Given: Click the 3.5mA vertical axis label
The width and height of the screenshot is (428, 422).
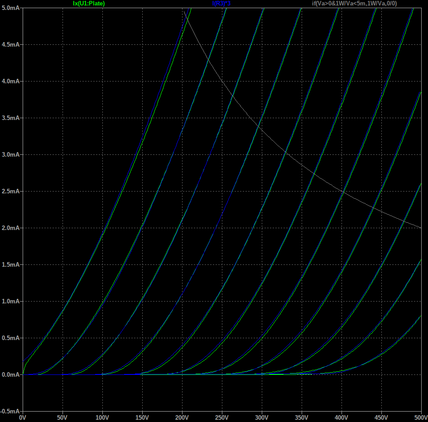Looking at the screenshot, I should coord(11,118).
